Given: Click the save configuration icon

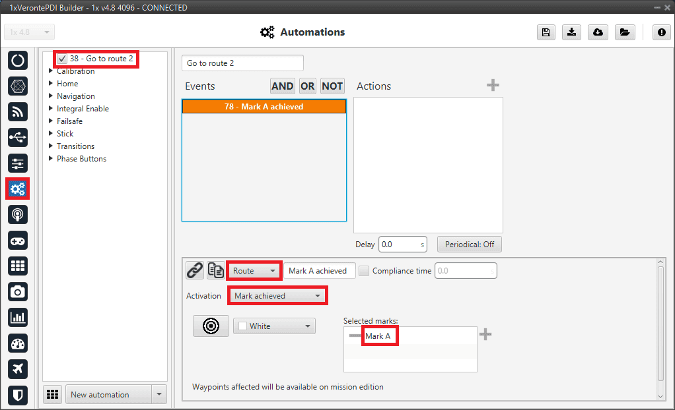Looking at the screenshot, I should click(546, 32).
